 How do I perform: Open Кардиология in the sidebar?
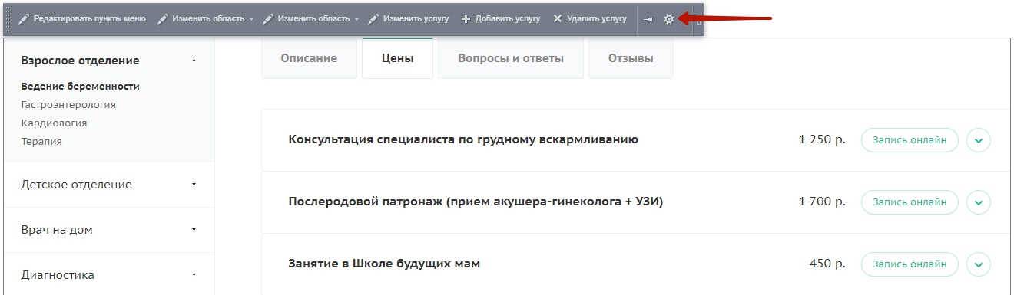coord(54,123)
